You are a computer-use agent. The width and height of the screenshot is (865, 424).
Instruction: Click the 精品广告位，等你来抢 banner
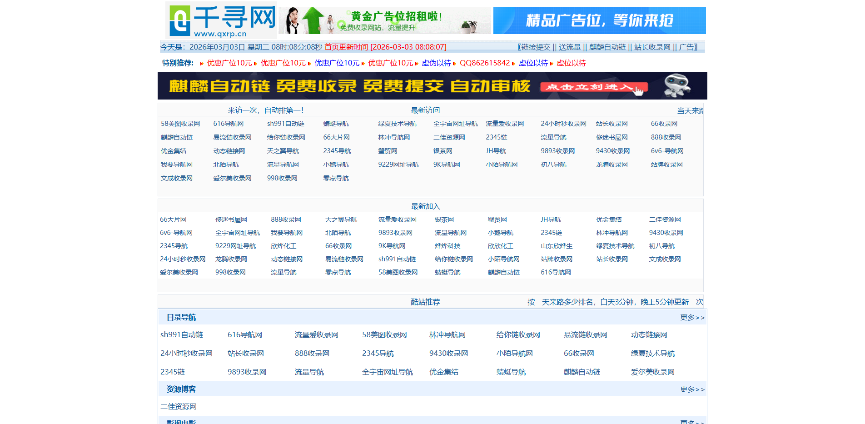[600, 20]
